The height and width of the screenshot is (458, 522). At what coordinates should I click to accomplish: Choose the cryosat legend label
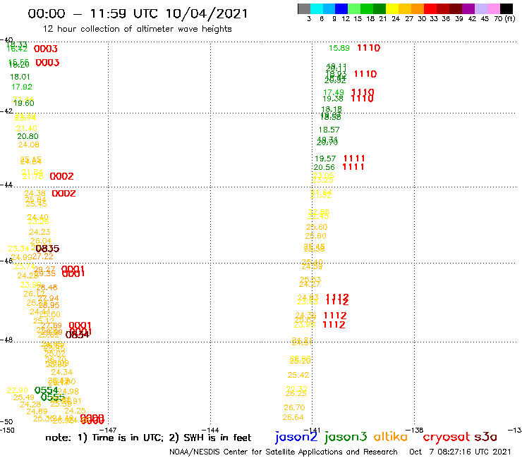[447, 438]
